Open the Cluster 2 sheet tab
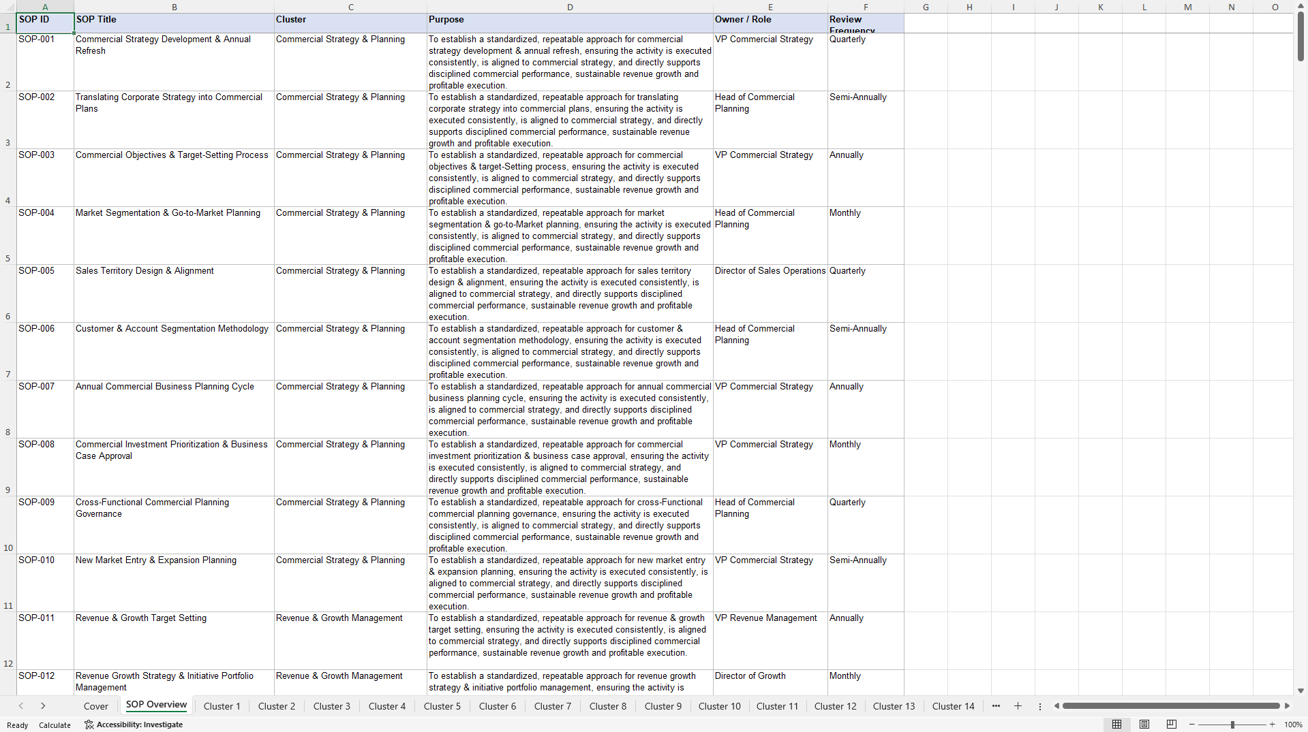Screen dimensions: 1308x732 pos(277,706)
